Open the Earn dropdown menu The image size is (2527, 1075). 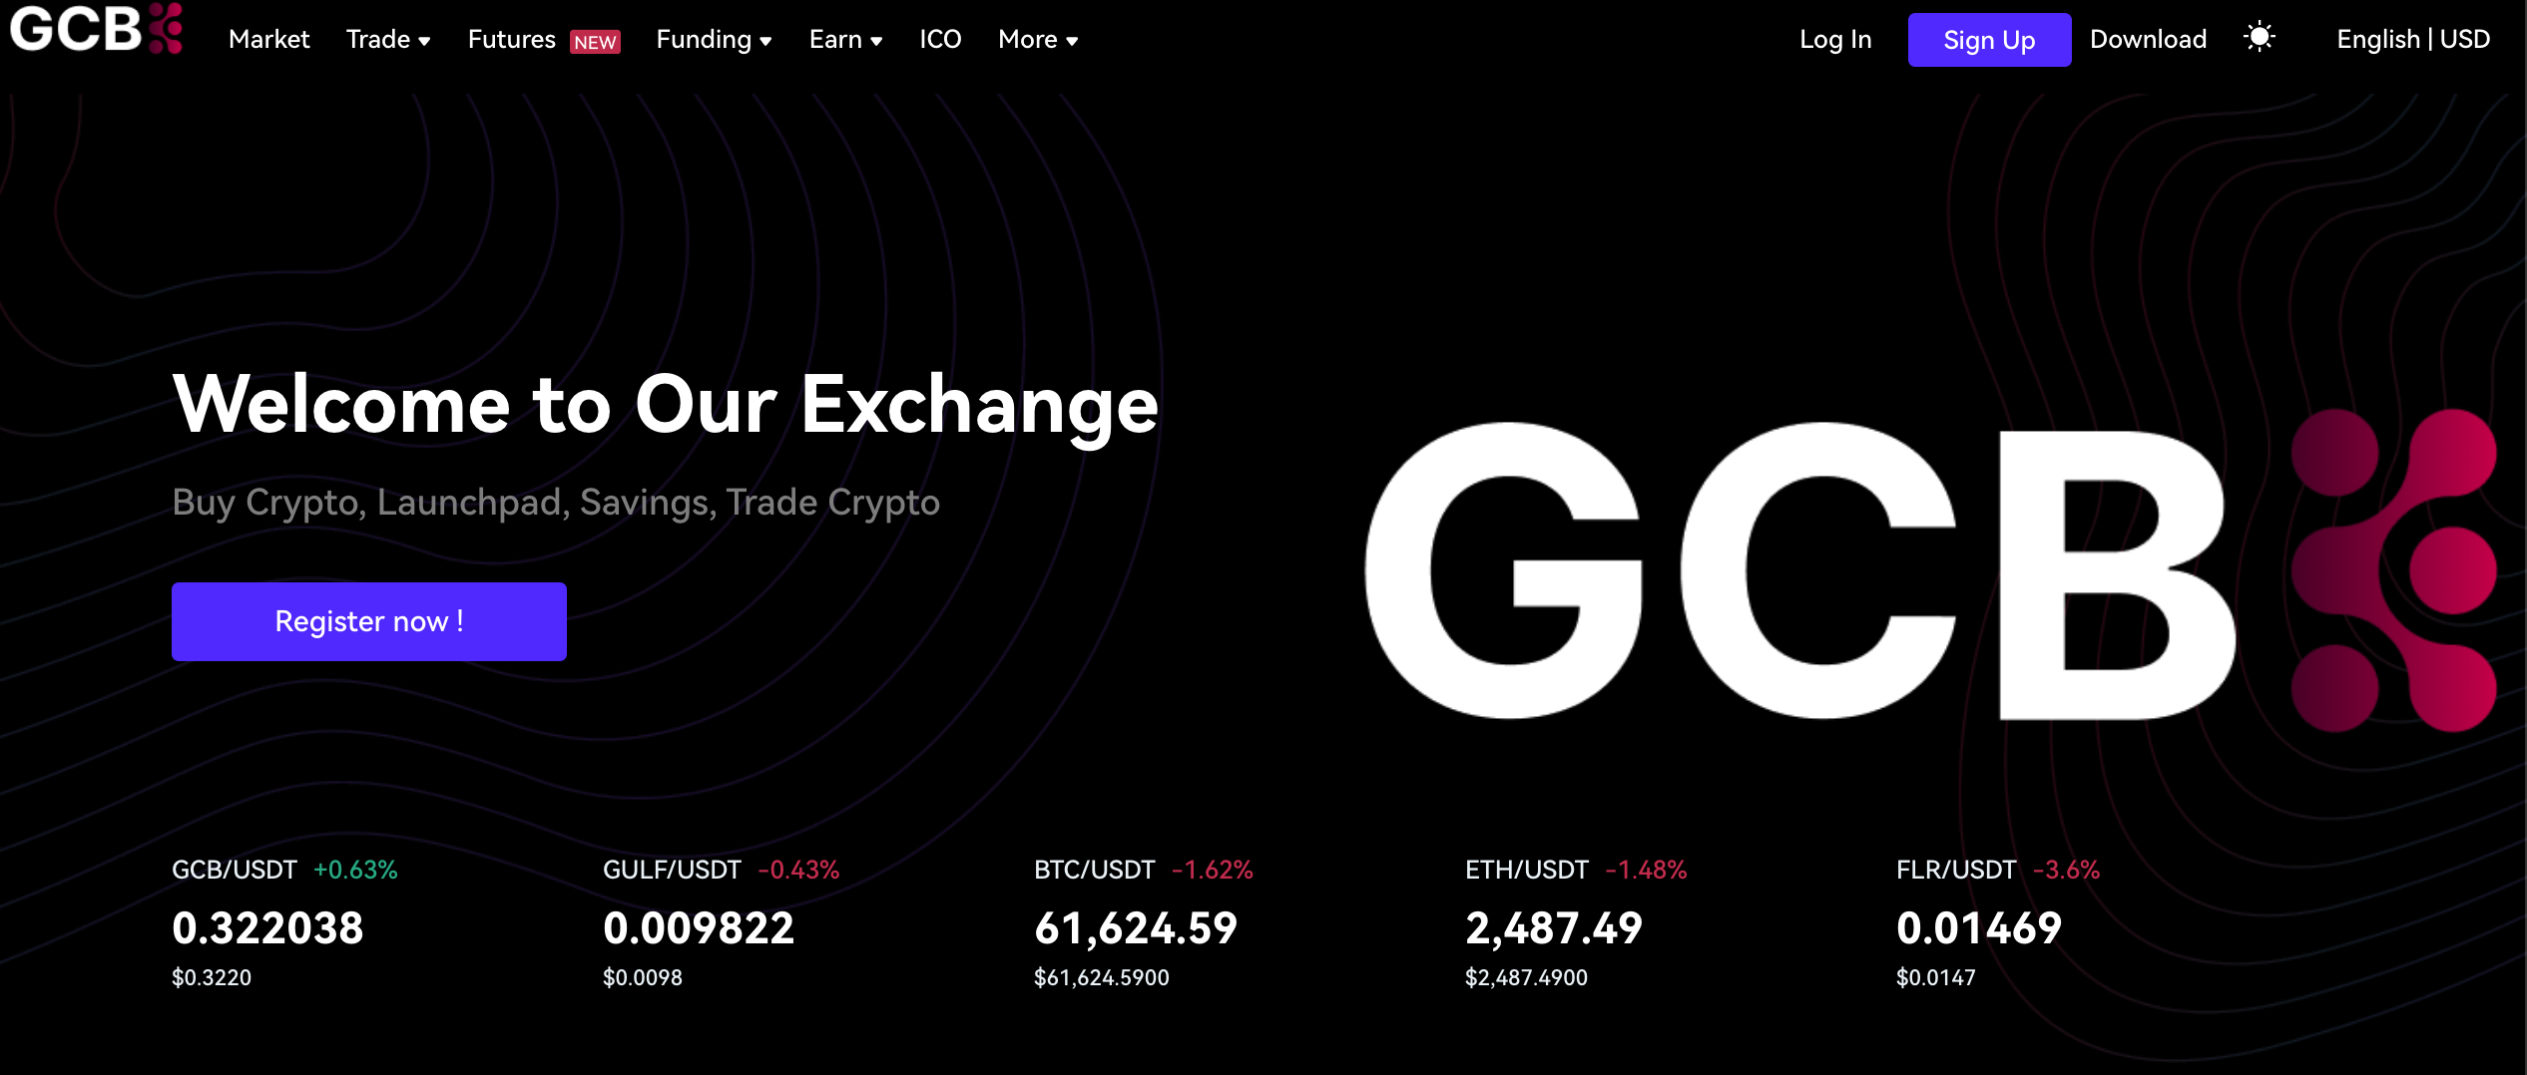(845, 40)
